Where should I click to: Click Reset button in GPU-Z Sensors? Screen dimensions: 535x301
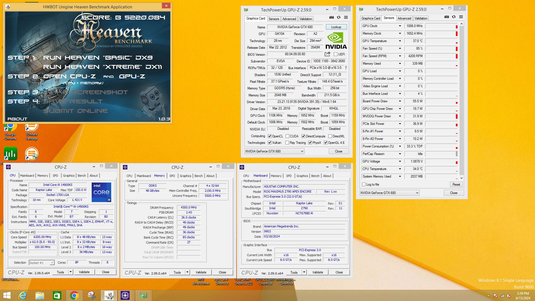456,185
